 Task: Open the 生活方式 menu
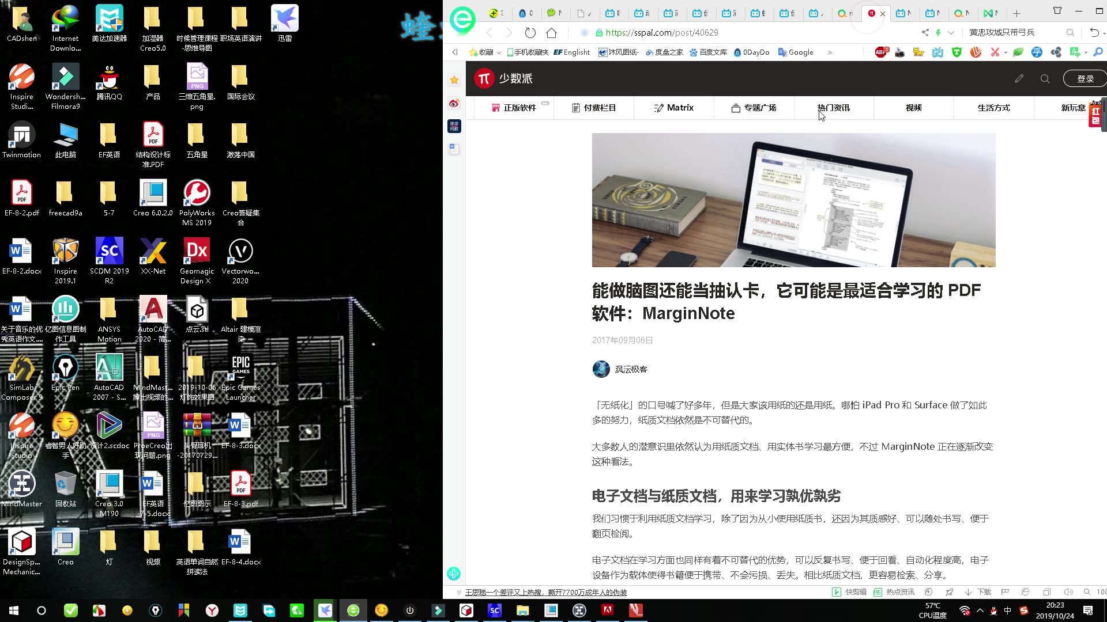point(994,108)
